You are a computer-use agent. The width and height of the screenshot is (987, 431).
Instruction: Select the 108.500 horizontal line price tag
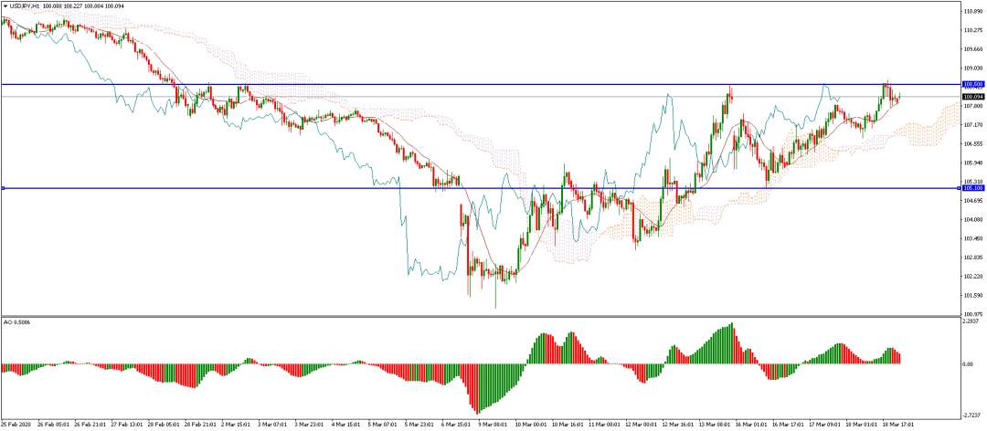tap(972, 84)
